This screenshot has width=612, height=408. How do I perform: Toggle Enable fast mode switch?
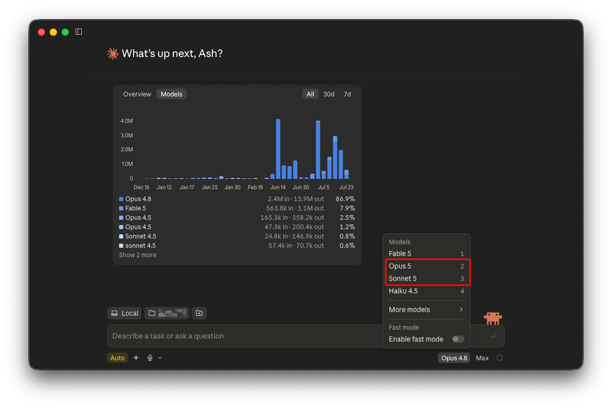tap(458, 339)
